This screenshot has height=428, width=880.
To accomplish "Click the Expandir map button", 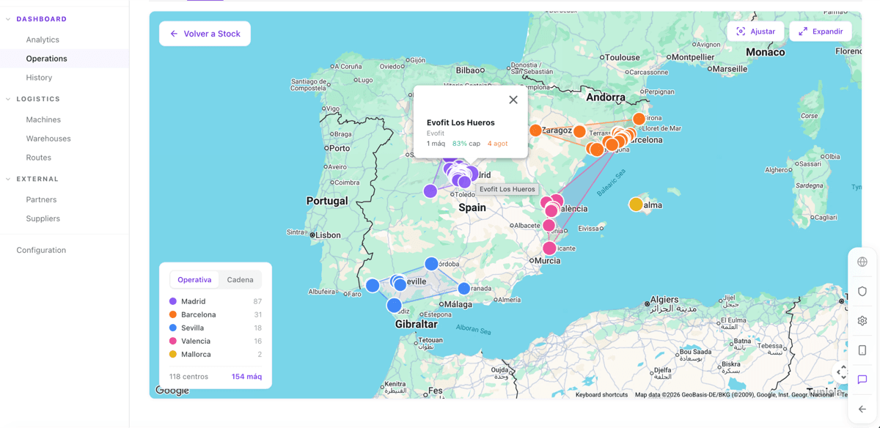I will [821, 32].
